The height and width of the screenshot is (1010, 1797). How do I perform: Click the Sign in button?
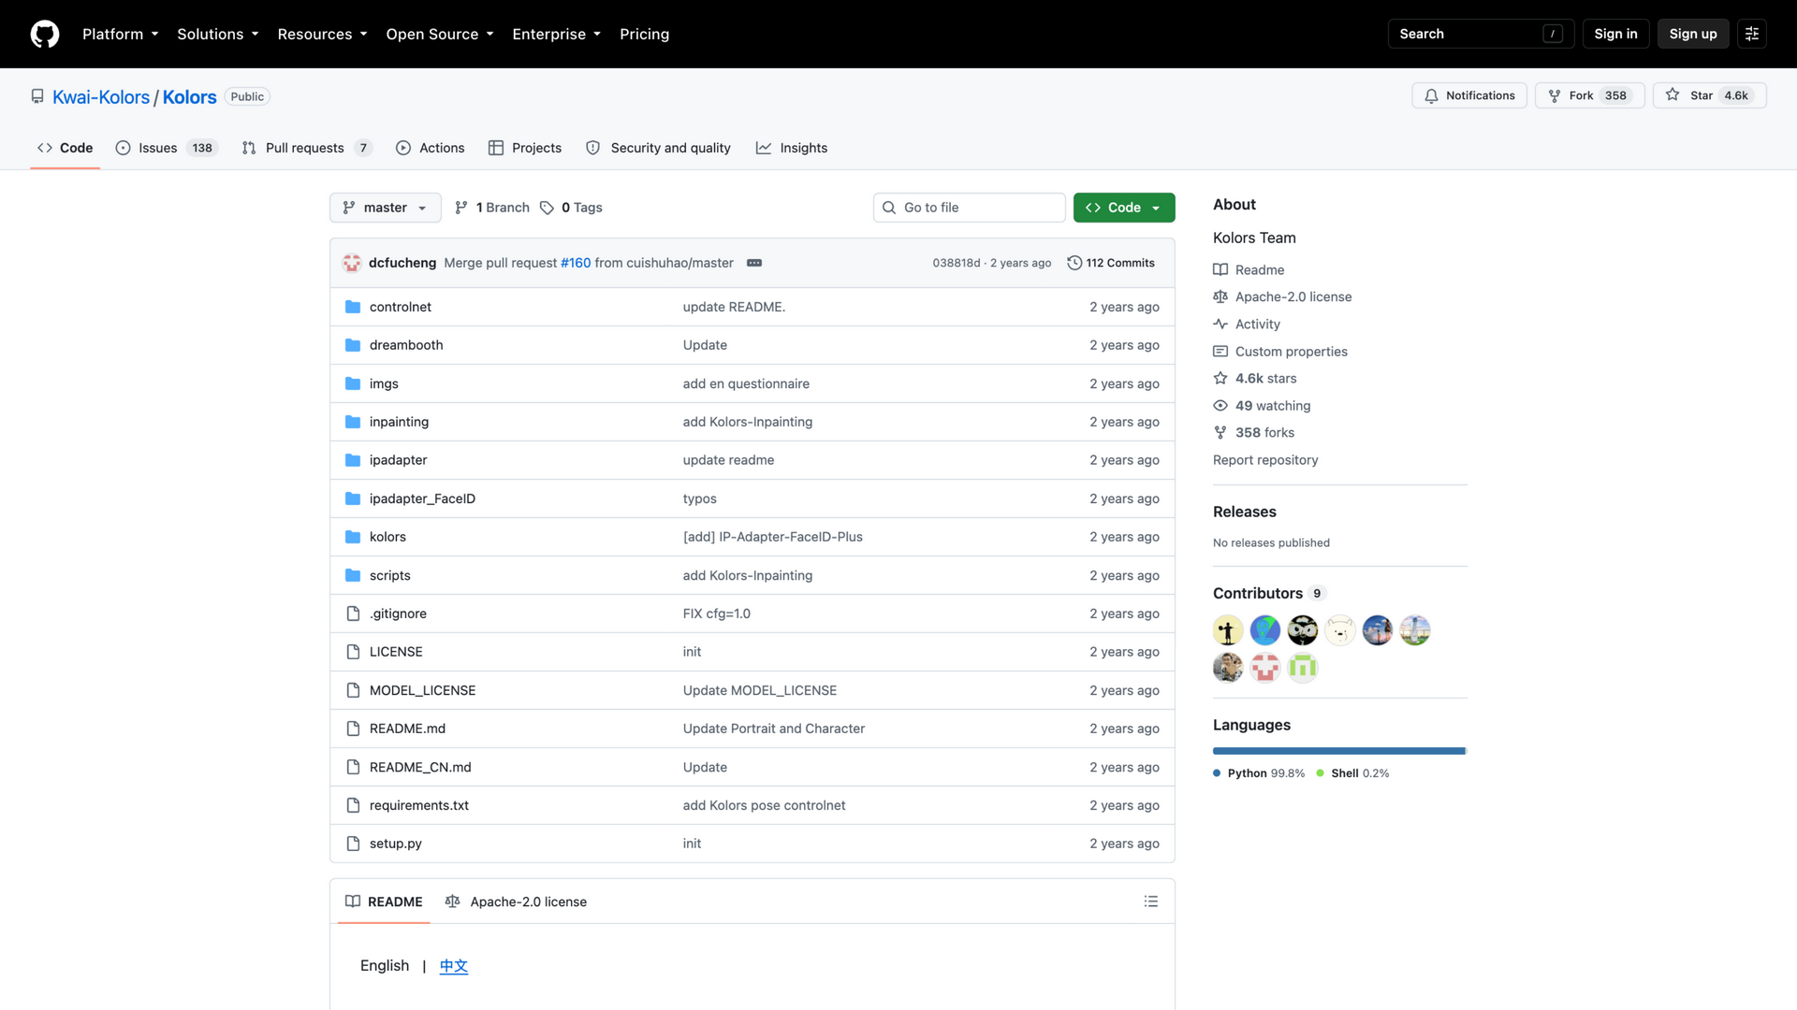click(x=1615, y=34)
